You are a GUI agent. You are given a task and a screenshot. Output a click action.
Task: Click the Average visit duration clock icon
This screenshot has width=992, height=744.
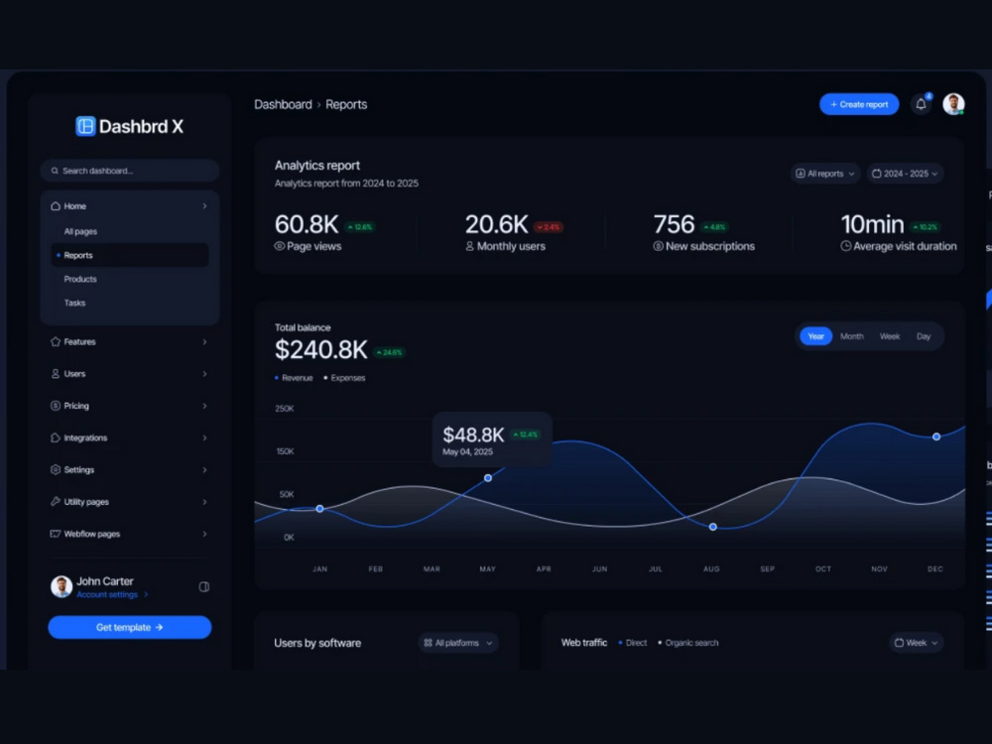pos(846,246)
